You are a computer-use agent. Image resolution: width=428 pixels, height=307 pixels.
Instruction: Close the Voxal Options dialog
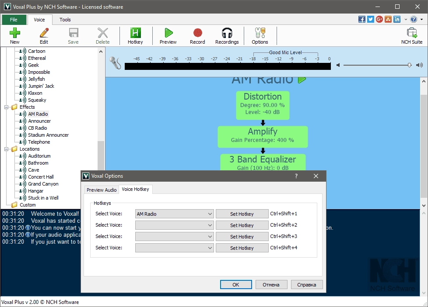tap(316, 176)
